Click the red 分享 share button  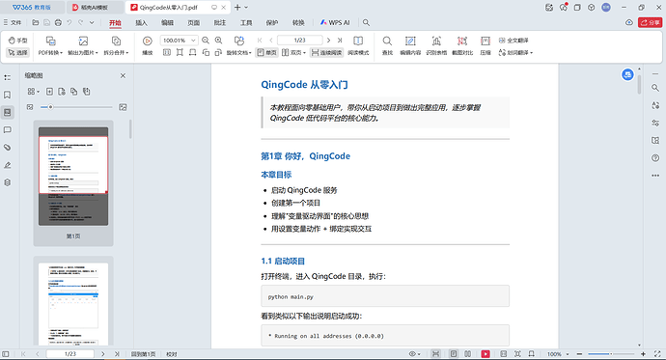[x=650, y=22]
